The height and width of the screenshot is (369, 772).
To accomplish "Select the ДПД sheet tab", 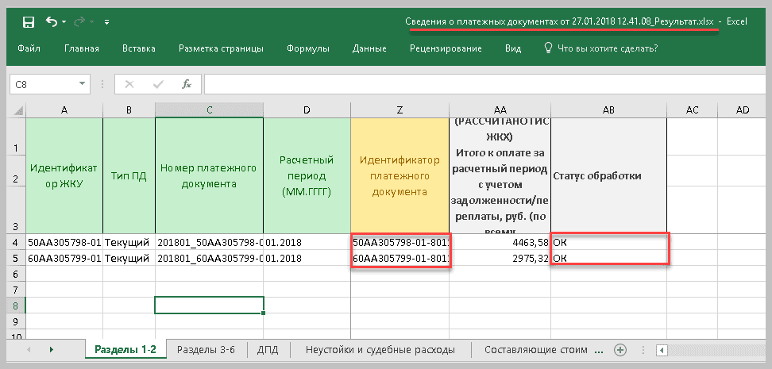I will click(269, 350).
